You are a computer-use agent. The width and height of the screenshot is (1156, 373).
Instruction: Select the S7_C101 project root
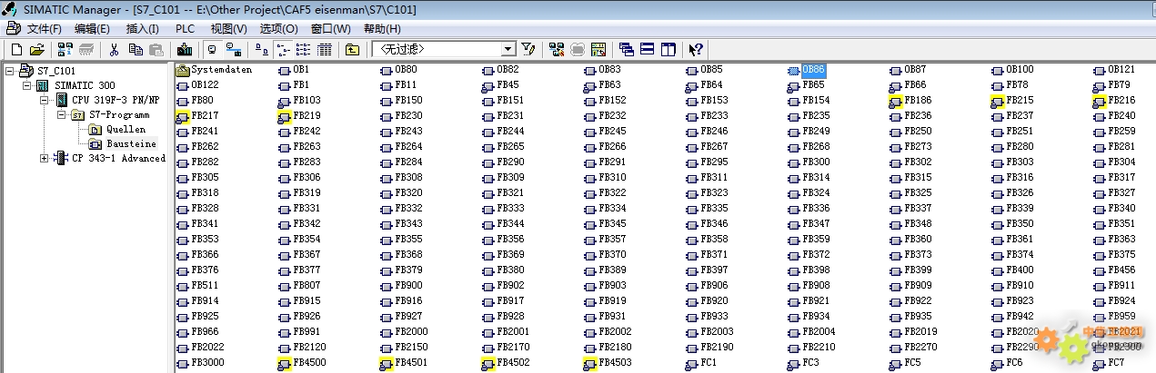coord(56,70)
